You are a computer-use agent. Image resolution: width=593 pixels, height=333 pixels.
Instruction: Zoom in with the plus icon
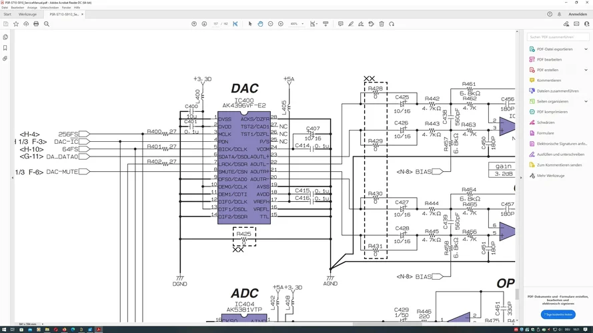[x=281, y=24]
